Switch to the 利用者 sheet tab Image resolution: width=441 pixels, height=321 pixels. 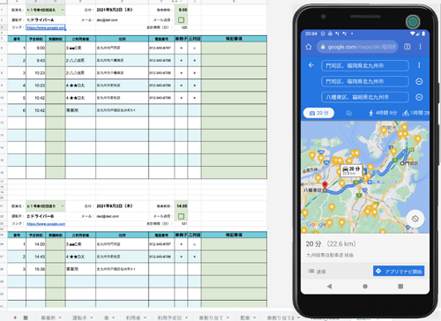coord(133,317)
